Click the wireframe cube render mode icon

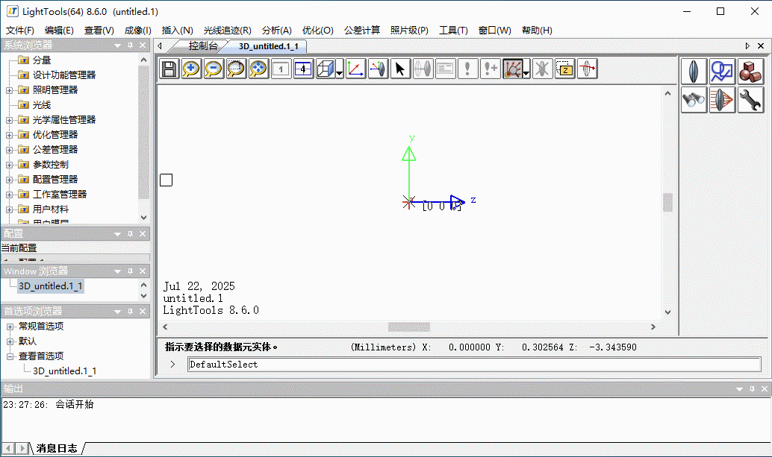tap(326, 69)
